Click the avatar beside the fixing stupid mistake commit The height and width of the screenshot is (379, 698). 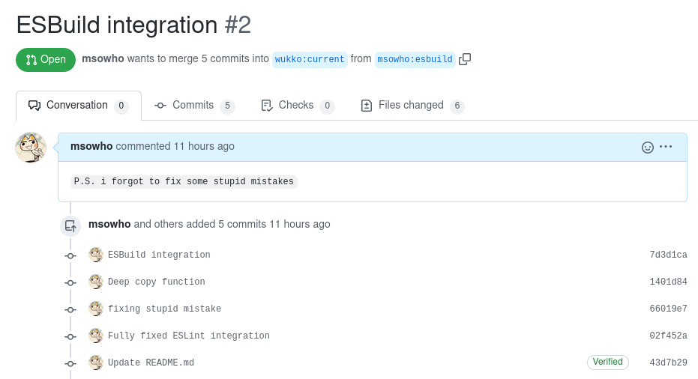pyautogui.click(x=95, y=309)
